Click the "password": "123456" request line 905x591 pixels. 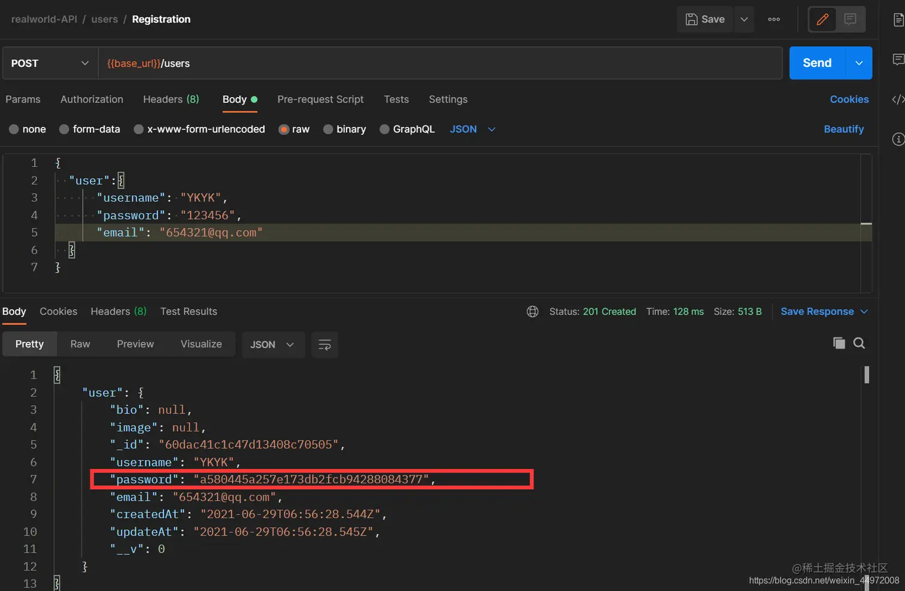pyautogui.click(x=169, y=215)
